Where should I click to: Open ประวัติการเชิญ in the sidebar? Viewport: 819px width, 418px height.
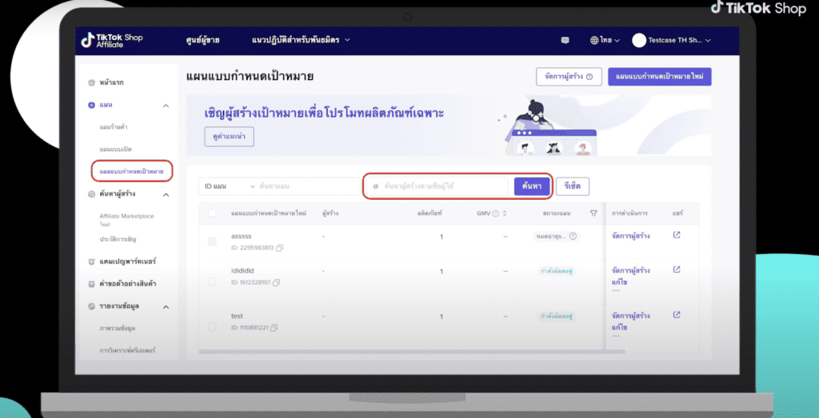pos(118,239)
